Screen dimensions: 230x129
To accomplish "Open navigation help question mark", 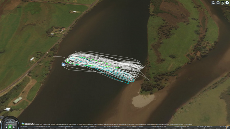I will coord(227,3).
